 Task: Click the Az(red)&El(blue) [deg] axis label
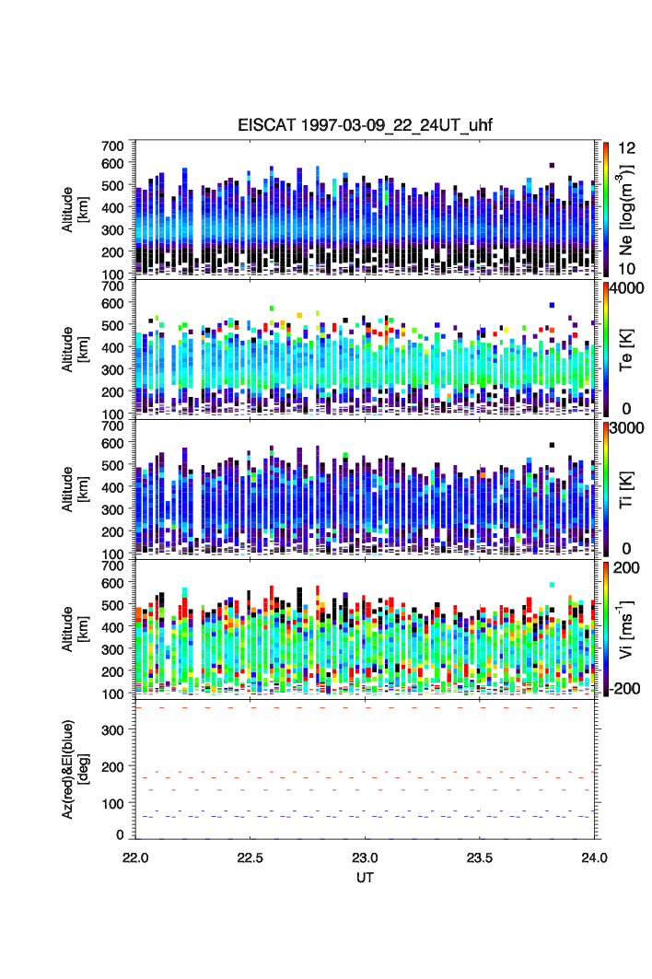[75, 769]
